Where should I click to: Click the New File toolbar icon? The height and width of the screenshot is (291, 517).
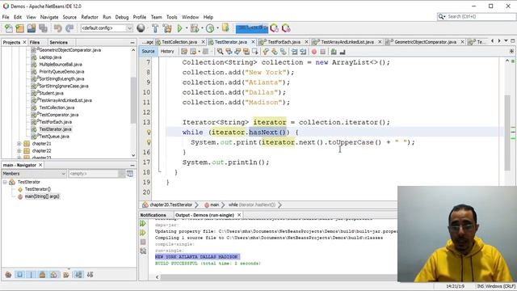[x=9, y=28]
